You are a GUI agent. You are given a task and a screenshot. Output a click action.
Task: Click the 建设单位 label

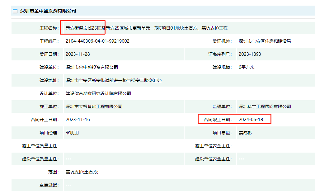[x=49, y=67]
